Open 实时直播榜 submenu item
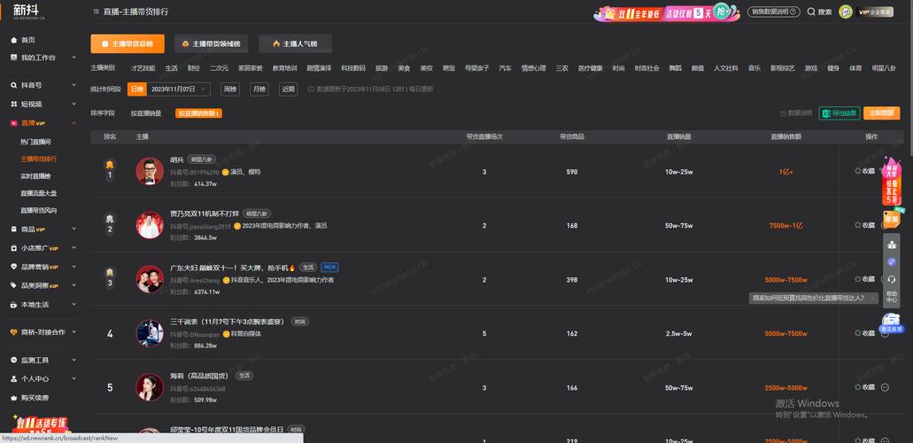 35,176
